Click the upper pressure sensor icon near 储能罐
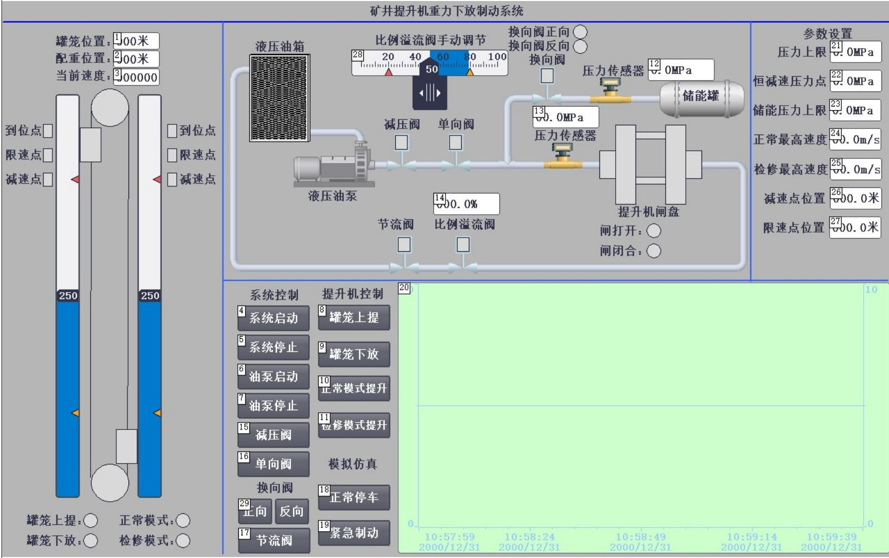Image resolution: width=889 pixels, height=558 pixels. tap(610, 90)
